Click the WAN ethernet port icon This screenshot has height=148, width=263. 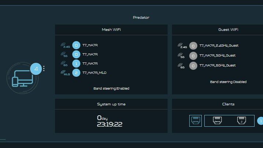tap(196, 121)
